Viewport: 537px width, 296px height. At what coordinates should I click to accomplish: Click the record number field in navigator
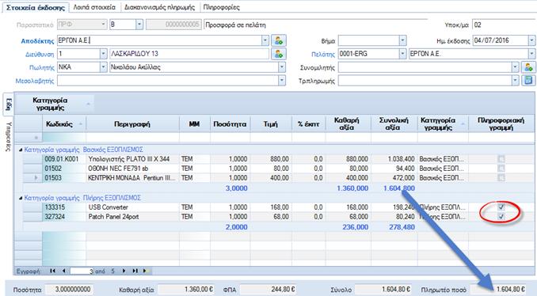tap(82, 271)
